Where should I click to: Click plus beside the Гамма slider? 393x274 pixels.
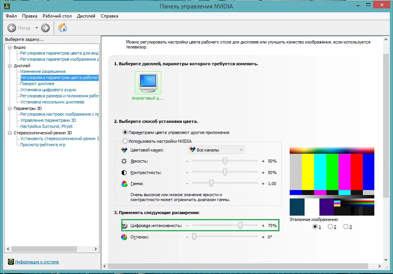pyautogui.click(x=263, y=184)
